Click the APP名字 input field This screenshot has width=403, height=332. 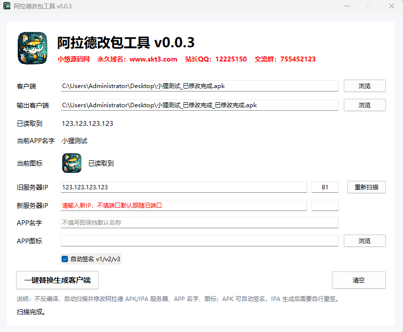[199, 222]
